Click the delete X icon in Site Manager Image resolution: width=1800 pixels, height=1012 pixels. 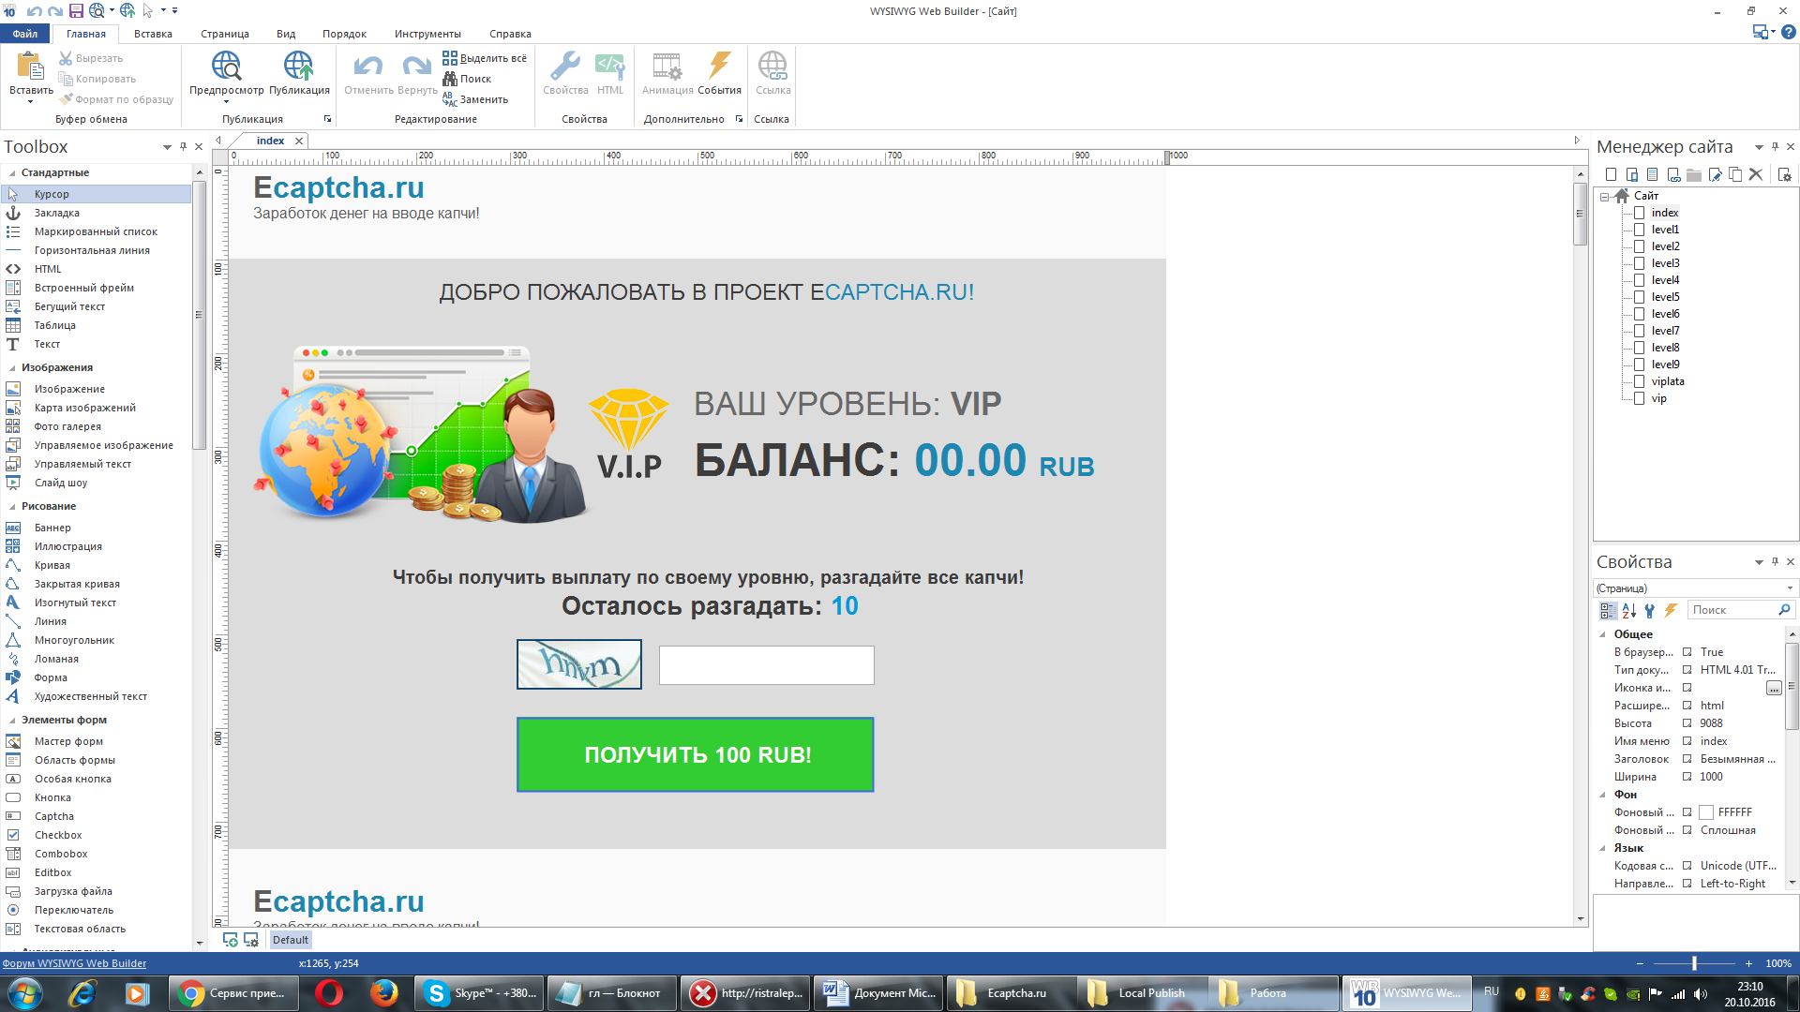1756,174
